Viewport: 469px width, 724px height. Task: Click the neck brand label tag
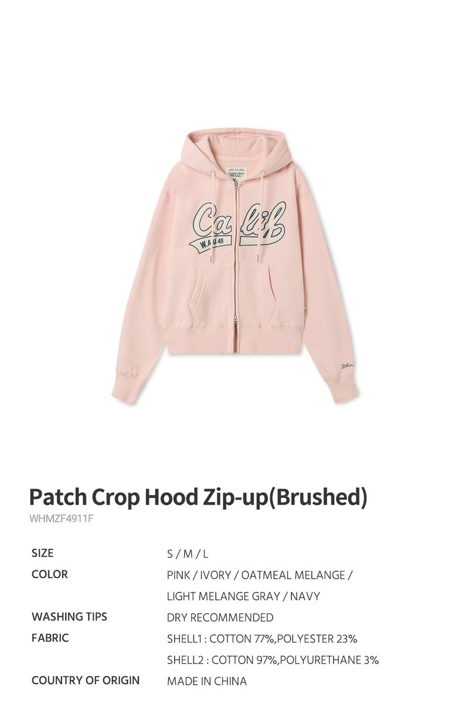pyautogui.click(x=236, y=173)
